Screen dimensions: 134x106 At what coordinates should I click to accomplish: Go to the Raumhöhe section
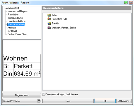[x=13, y=15]
